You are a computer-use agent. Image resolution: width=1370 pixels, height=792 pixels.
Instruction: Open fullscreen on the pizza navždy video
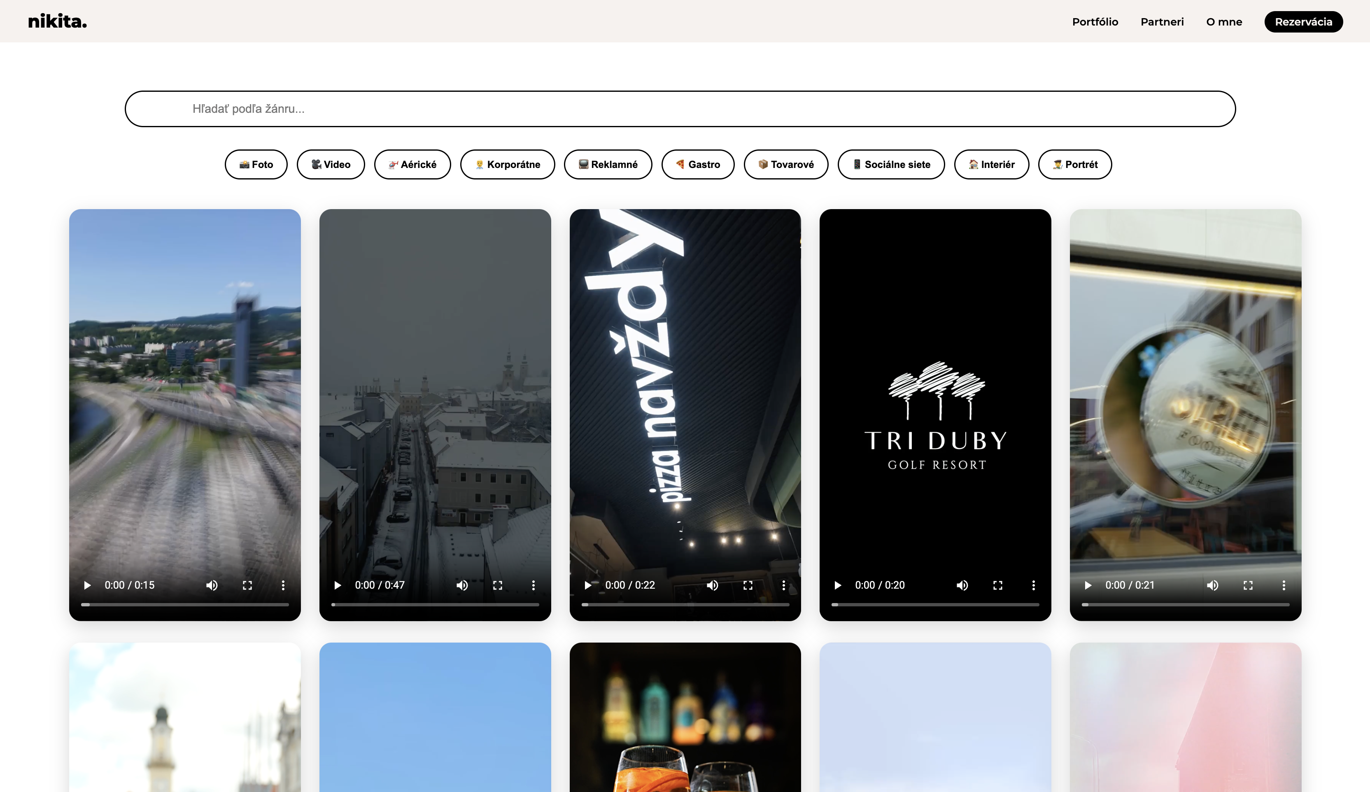(748, 585)
